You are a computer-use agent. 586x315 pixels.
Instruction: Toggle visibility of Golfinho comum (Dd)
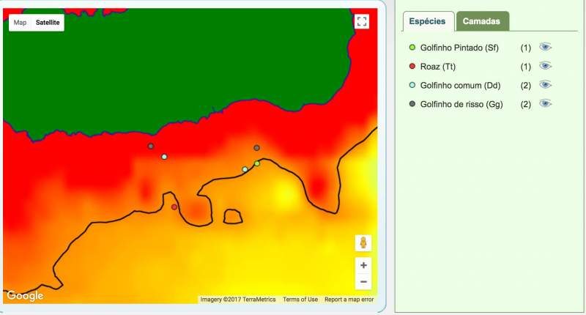point(545,84)
